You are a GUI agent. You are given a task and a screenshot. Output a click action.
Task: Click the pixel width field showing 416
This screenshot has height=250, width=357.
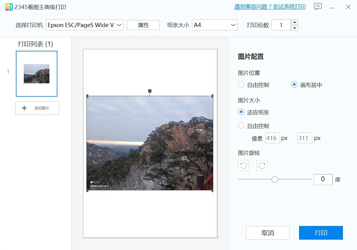click(x=272, y=138)
